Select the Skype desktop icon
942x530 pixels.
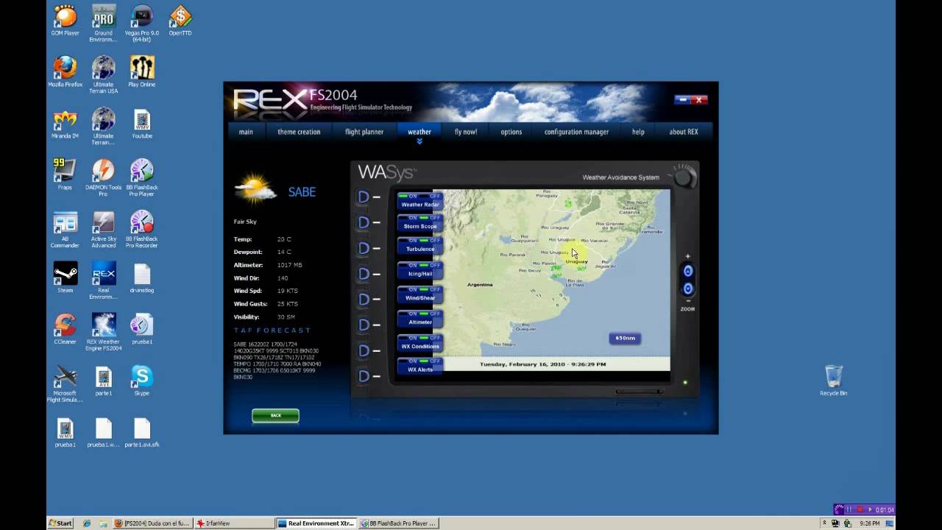click(142, 381)
